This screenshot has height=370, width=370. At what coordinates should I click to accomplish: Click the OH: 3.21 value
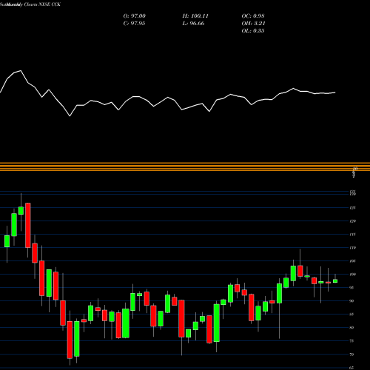[x=253, y=24]
